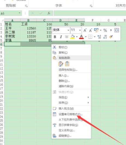
Task: Select 复制 in the context menu
Action: click(x=63, y=53)
